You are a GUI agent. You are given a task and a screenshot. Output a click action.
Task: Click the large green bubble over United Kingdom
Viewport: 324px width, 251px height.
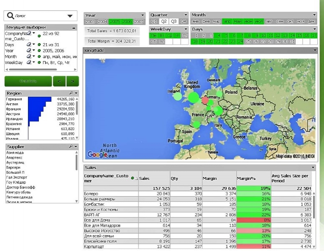tap(194, 97)
